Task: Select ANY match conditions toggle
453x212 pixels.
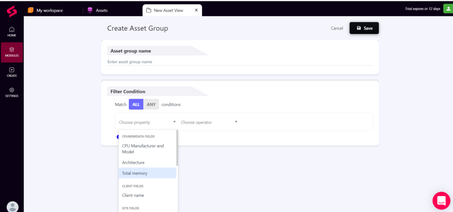Action: [151, 104]
